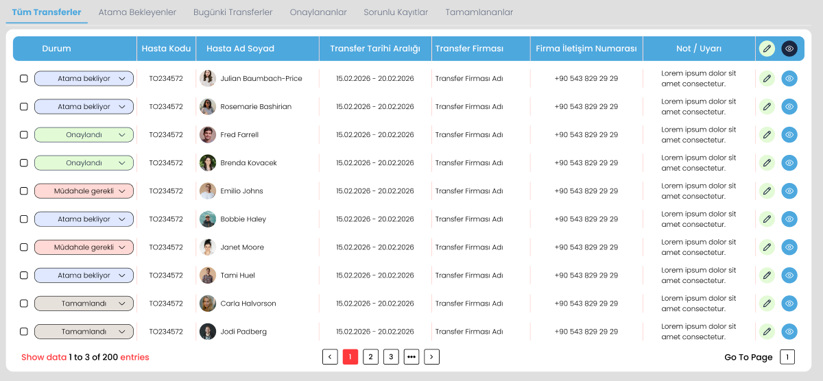Open the Sorunlu Kayıtlar tab
Viewport: 823px width, 381px height.
tap(396, 12)
